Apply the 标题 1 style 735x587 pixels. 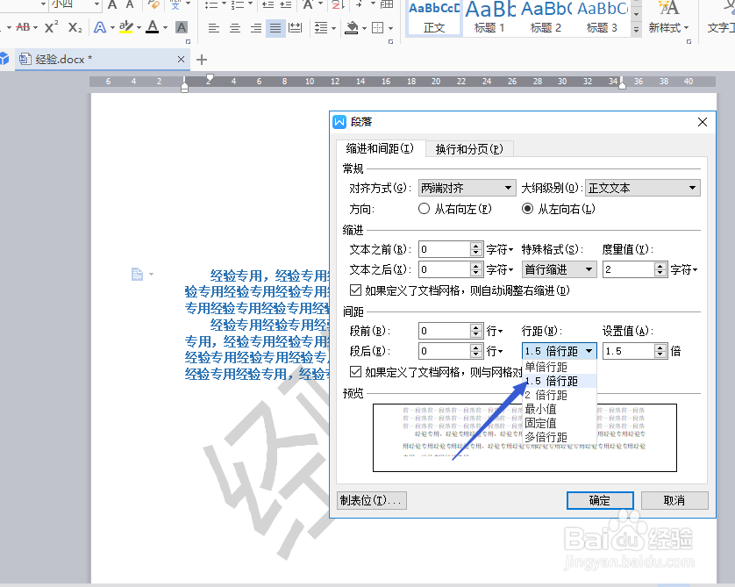pyautogui.click(x=489, y=18)
